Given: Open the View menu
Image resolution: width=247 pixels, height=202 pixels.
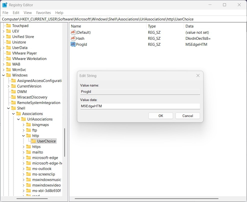Looking at the screenshot, I should click(x=27, y=12).
